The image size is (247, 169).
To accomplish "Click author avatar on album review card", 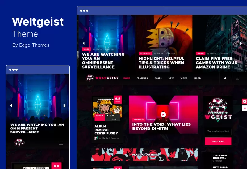I will pyautogui.click(x=96, y=138).
